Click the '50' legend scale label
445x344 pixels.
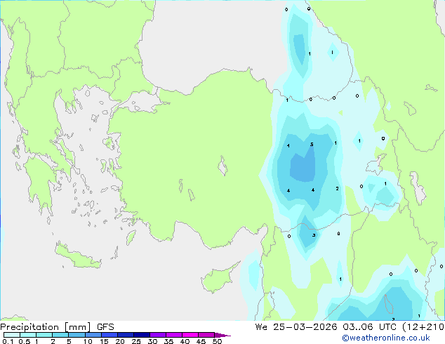[217, 341]
